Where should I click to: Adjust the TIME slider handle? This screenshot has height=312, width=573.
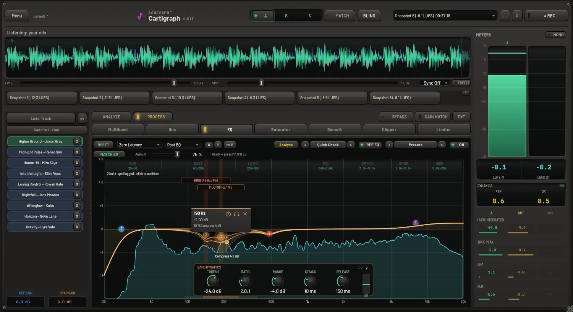point(174,83)
